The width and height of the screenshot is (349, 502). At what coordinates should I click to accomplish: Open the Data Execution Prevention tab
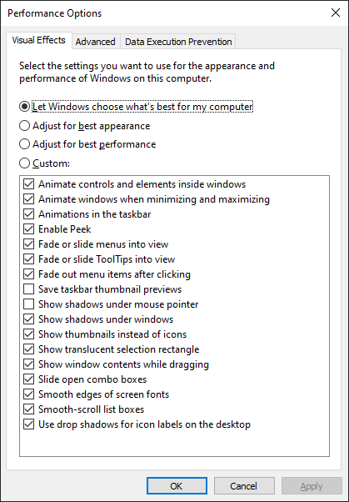(x=178, y=42)
